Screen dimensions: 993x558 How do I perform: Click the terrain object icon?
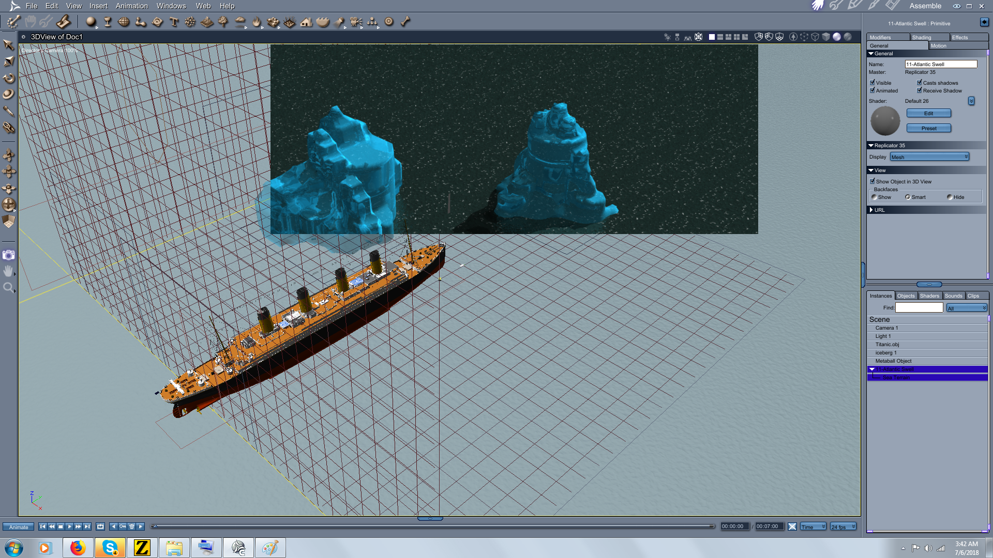(x=207, y=22)
